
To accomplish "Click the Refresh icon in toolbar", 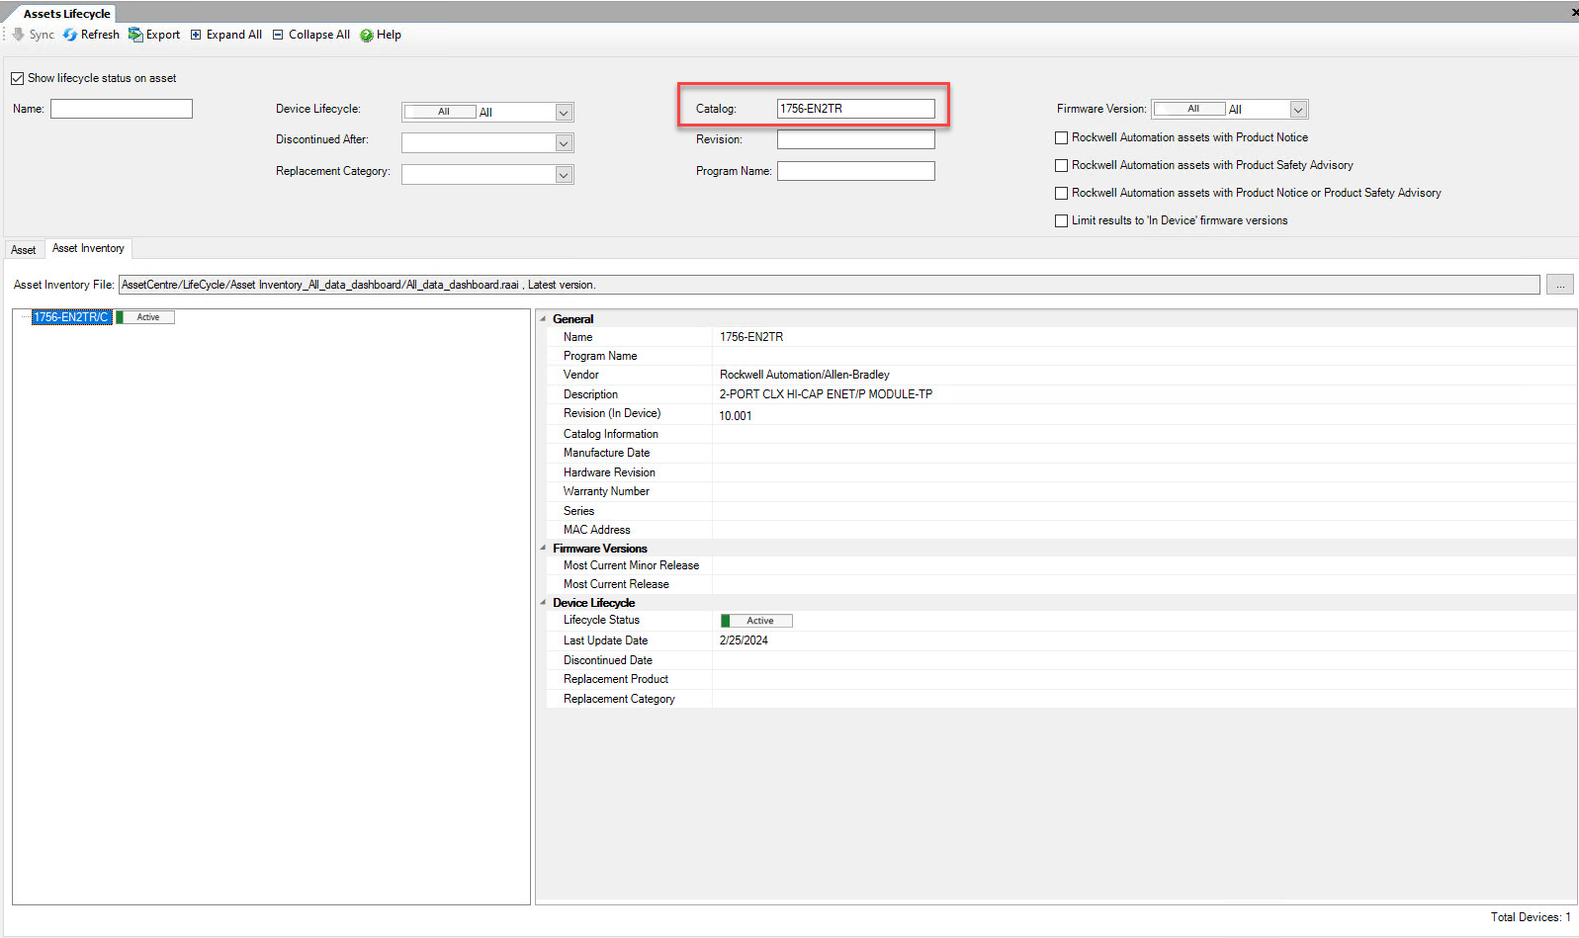I will [70, 35].
